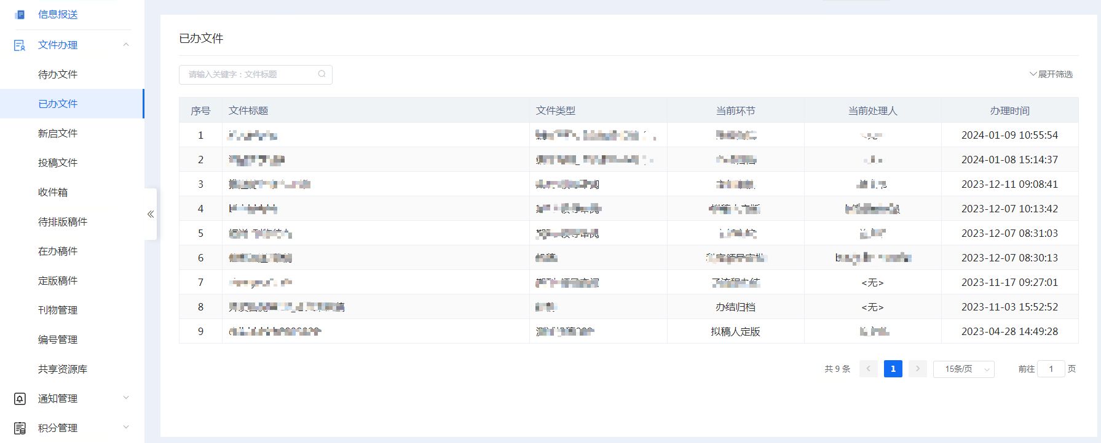Open 收件箱 menu item
This screenshot has height=443, width=1101.
pyautogui.click(x=72, y=192)
